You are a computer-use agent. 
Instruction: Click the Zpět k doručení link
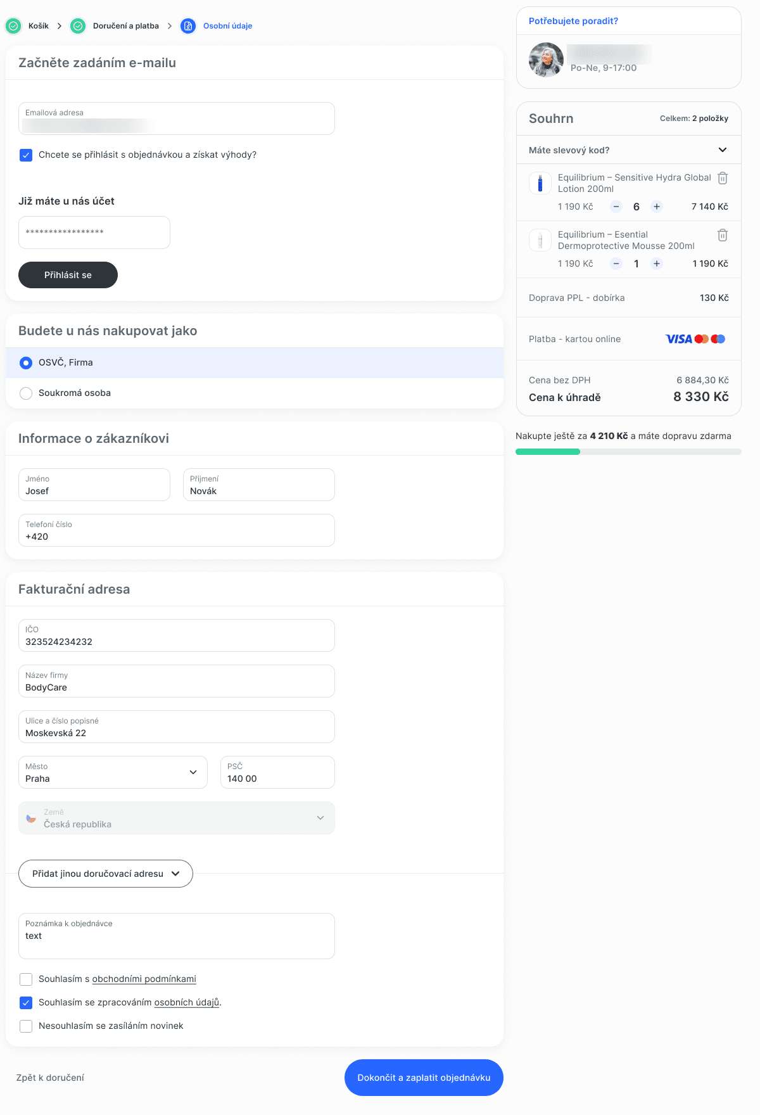[x=50, y=1078]
